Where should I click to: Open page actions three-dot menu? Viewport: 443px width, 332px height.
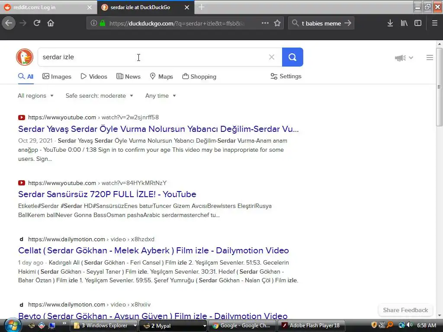265,23
